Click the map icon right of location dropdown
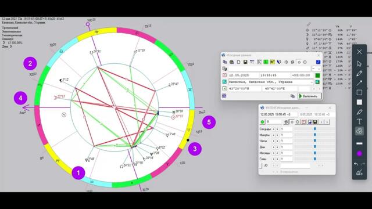Image resolution: width=372 pixels, height=209 pixels. click(317, 82)
